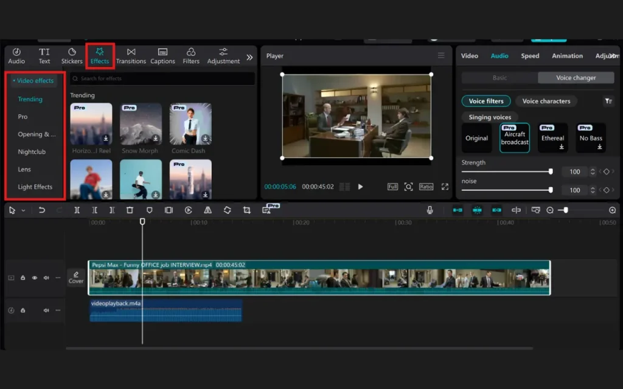Open the Player panel hamburger menu

[x=442, y=55]
